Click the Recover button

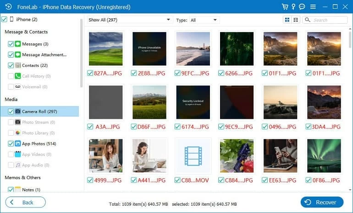click(322, 202)
